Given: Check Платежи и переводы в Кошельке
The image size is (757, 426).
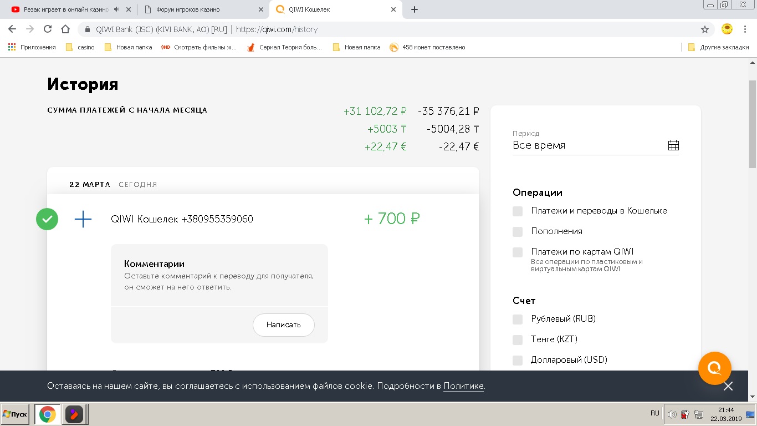Looking at the screenshot, I should [518, 211].
